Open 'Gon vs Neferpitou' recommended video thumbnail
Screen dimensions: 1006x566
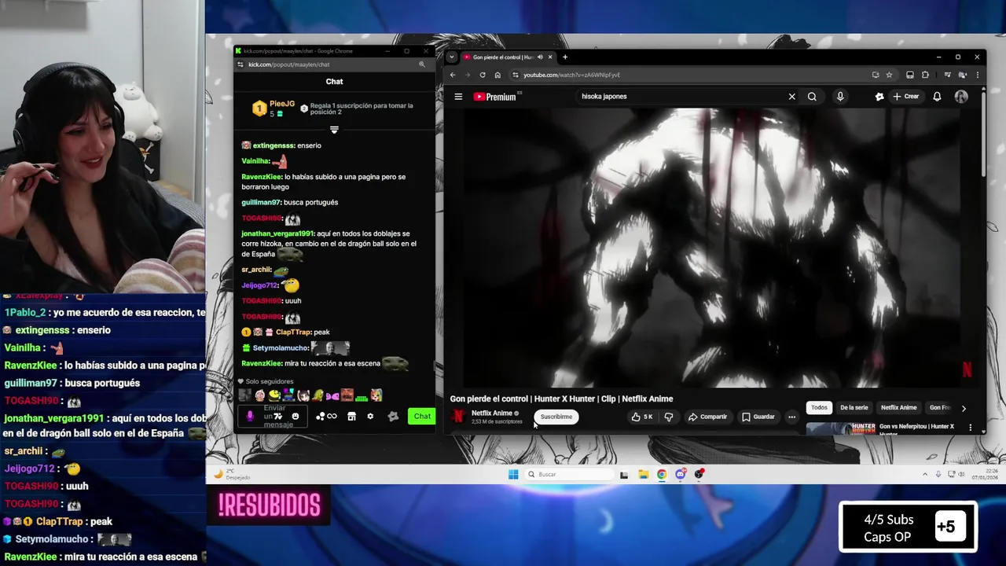(x=840, y=428)
